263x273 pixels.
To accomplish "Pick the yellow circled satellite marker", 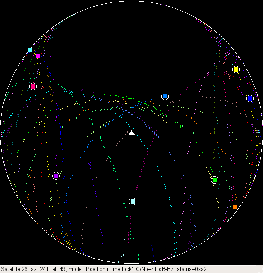I will (236, 69).
